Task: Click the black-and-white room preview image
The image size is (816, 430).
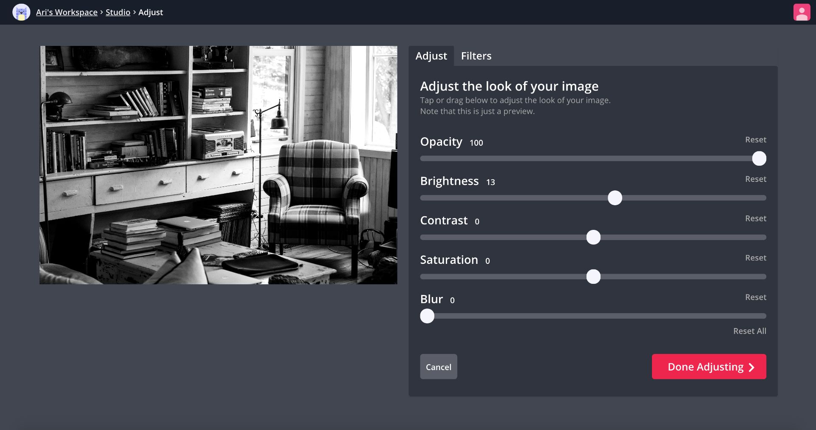Action: tap(218, 165)
